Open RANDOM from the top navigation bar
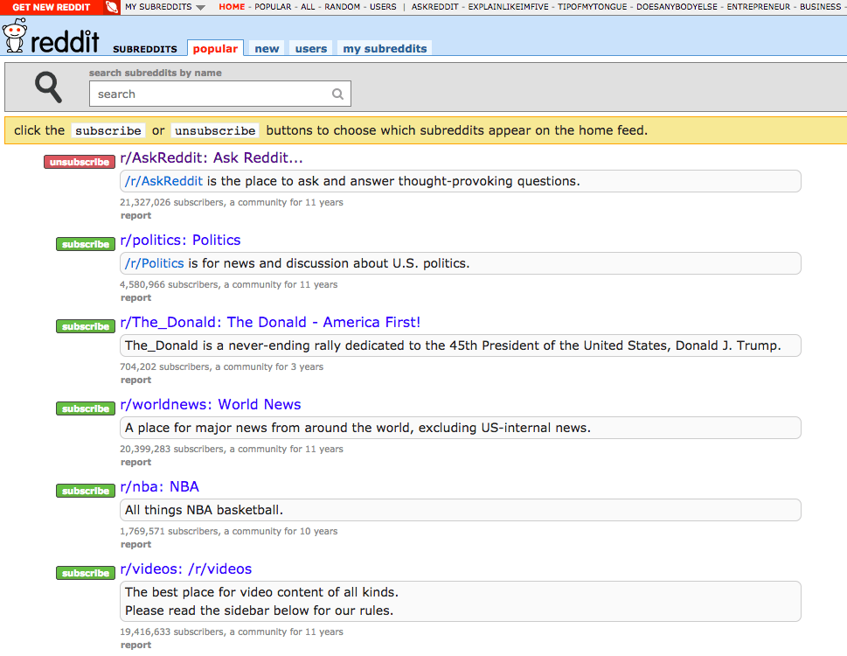The height and width of the screenshot is (656, 847). (342, 7)
